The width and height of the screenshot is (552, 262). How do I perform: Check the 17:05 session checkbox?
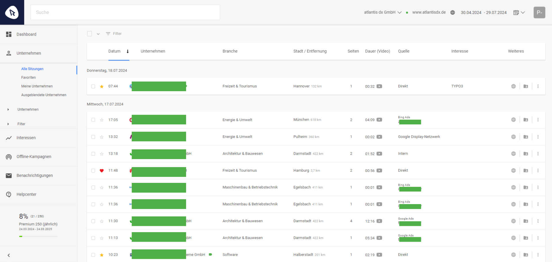point(93,120)
